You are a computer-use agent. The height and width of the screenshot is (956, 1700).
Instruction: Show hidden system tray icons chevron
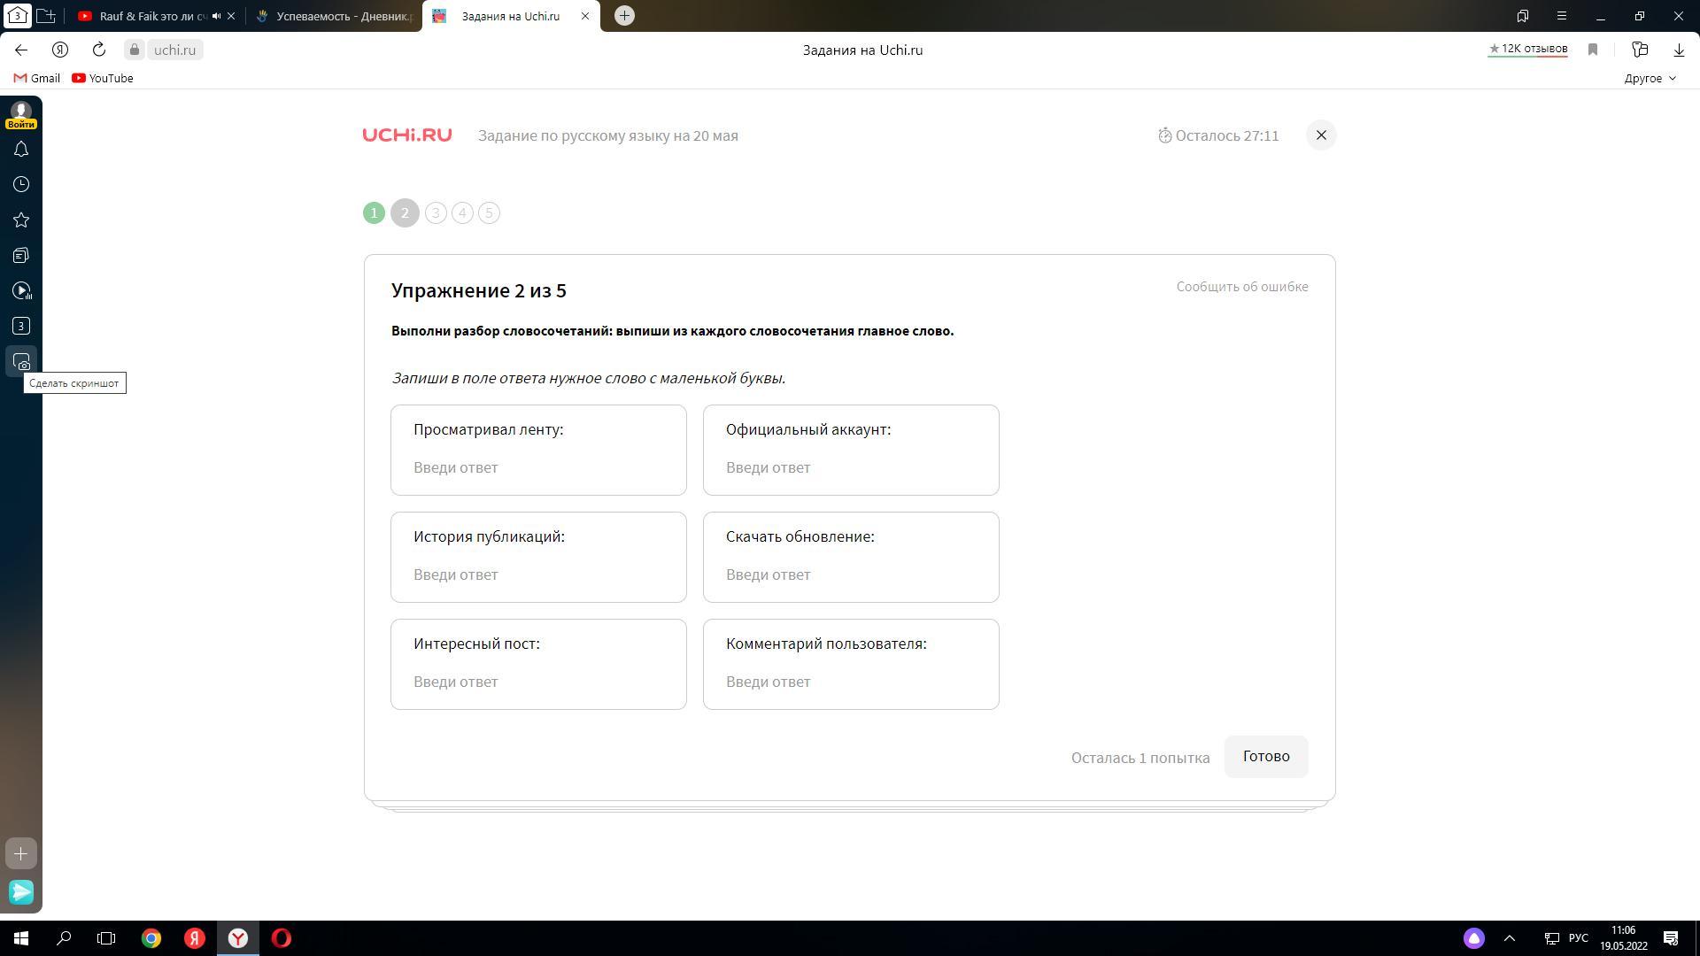coord(1510,938)
